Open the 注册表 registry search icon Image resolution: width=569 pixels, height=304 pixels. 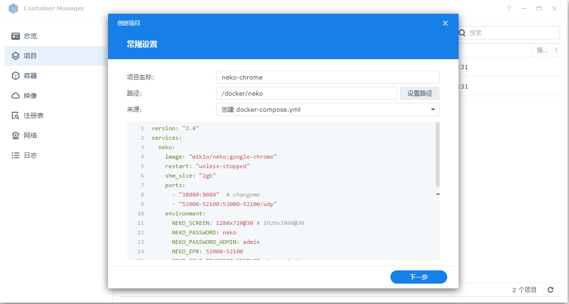[16, 116]
